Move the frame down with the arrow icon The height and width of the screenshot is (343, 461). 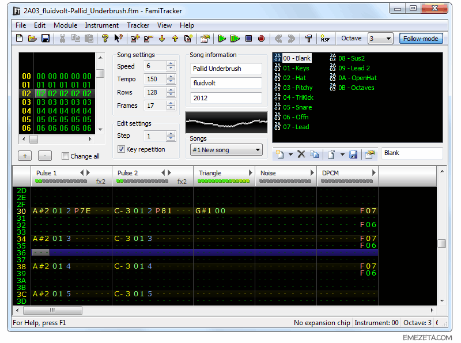[x=162, y=39]
